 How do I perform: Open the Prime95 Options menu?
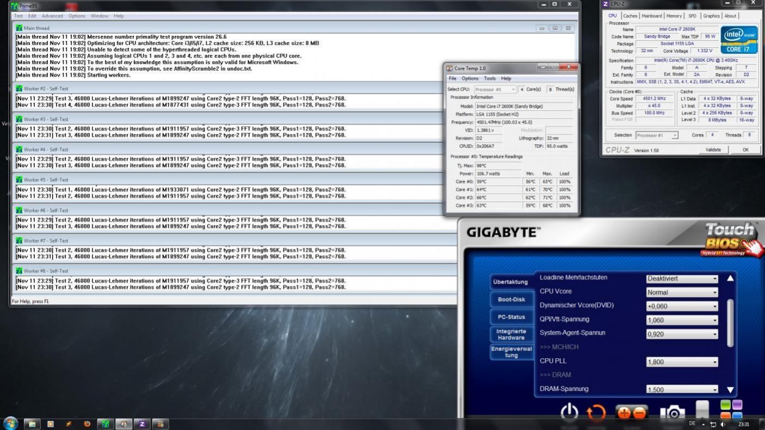tap(77, 16)
